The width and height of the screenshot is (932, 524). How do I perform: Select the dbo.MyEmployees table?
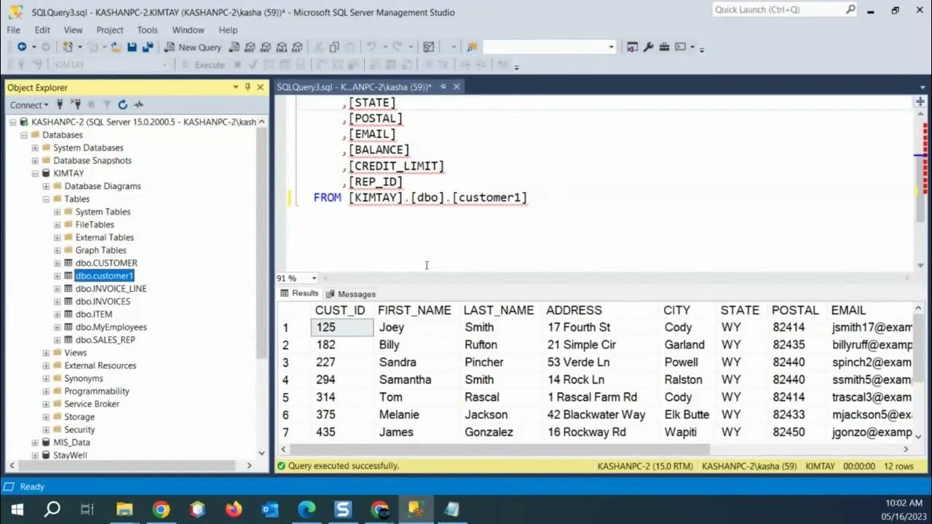tap(111, 327)
